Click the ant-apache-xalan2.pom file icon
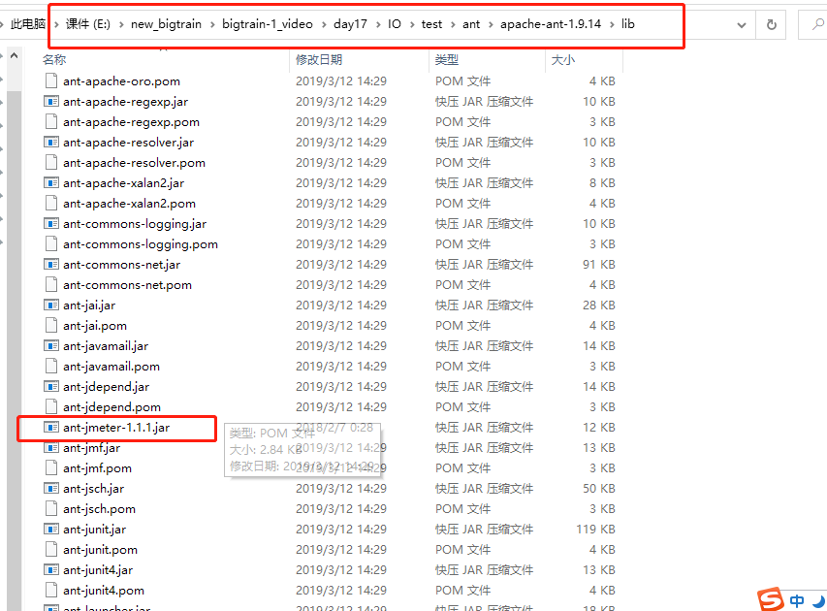This screenshot has height=611, width=827. click(51, 203)
